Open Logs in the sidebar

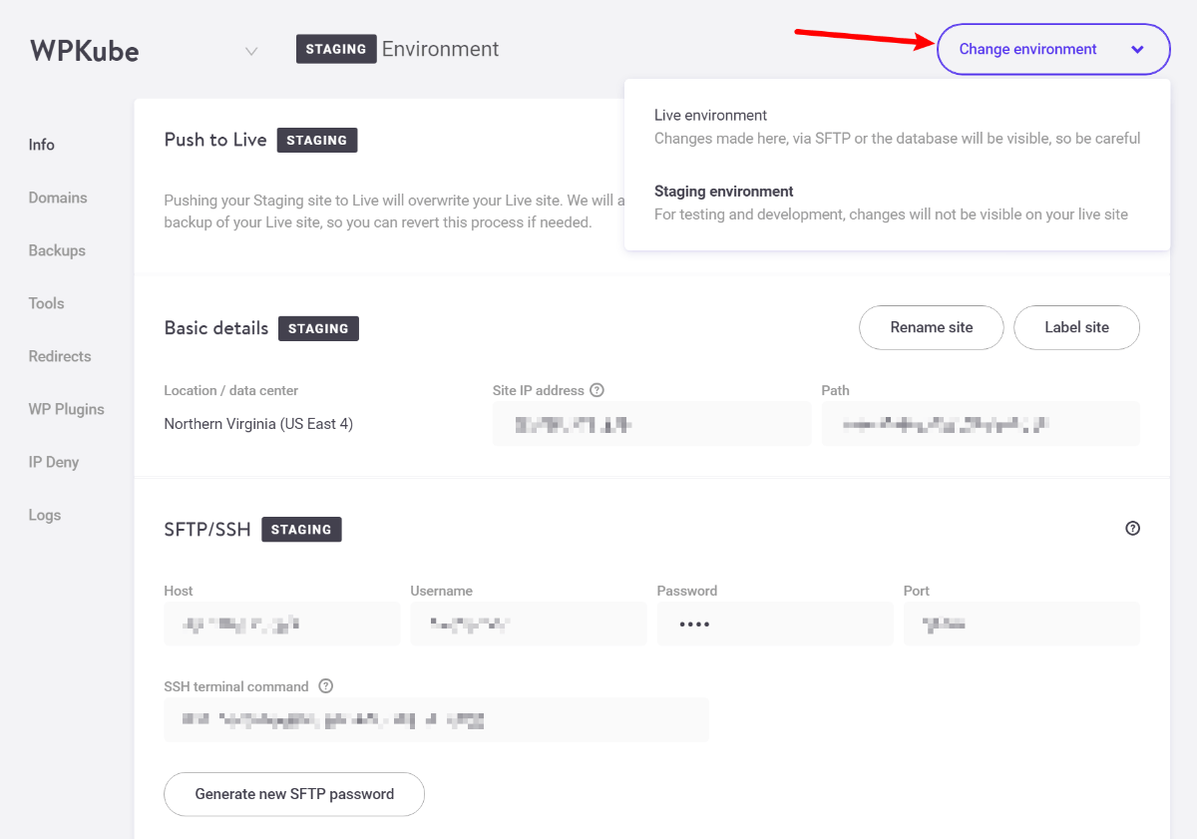pos(45,515)
